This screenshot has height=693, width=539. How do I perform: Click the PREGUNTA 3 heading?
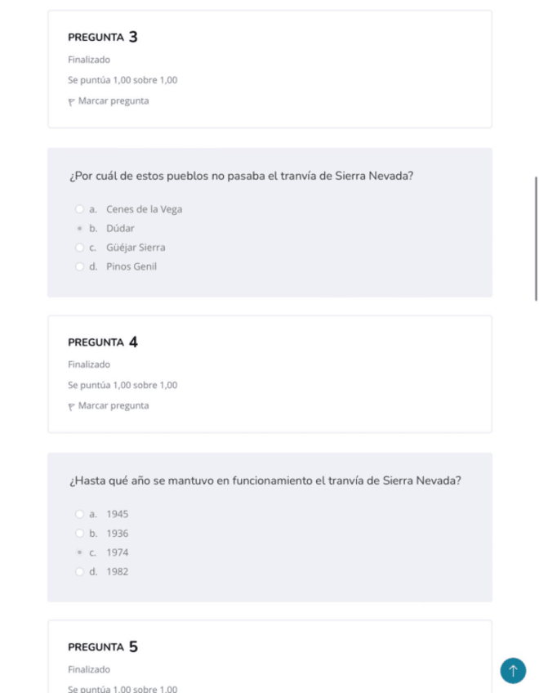(x=103, y=37)
